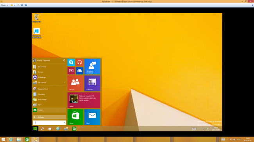Screen dimensions: 254x142
Task: Open the Calendar tile
Action: point(92,83)
